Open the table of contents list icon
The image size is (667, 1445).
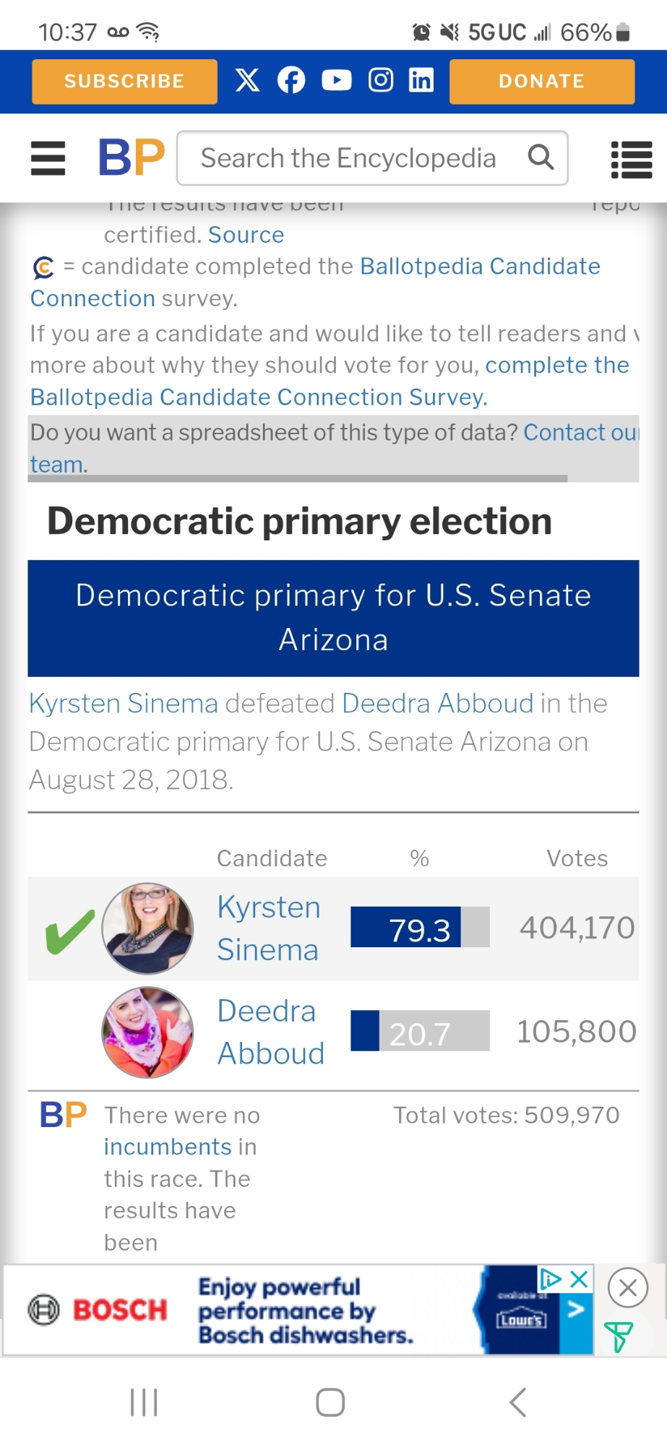[x=631, y=159]
